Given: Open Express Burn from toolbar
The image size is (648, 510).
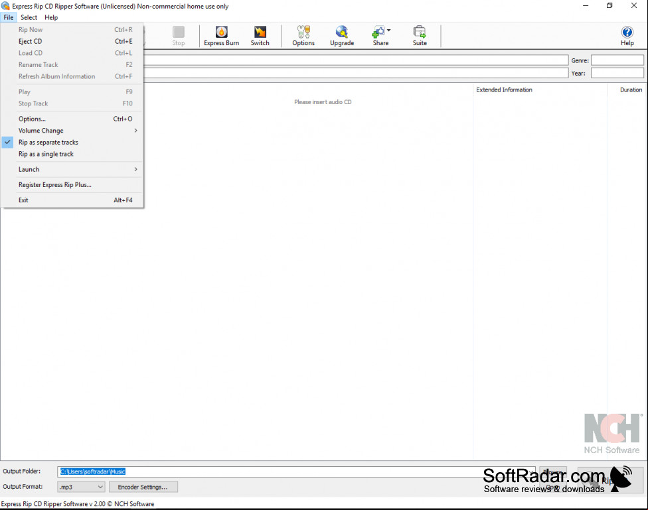Looking at the screenshot, I should 221,36.
